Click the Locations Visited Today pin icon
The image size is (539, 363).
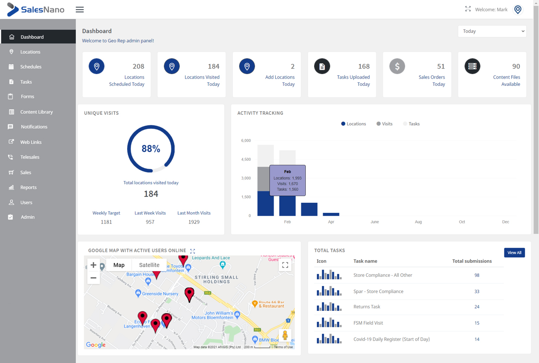(x=172, y=66)
